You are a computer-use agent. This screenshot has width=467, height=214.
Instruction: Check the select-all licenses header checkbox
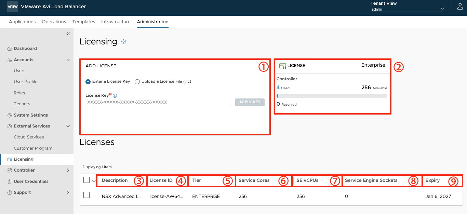tap(86, 180)
